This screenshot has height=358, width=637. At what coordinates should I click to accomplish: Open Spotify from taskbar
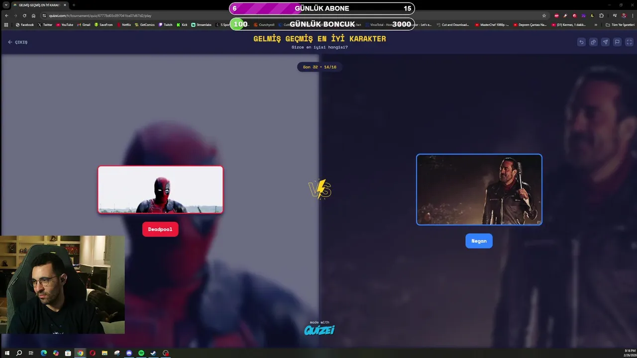141,353
